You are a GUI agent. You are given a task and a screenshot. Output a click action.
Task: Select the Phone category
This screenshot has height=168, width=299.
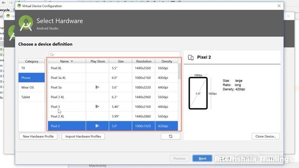click(32, 78)
